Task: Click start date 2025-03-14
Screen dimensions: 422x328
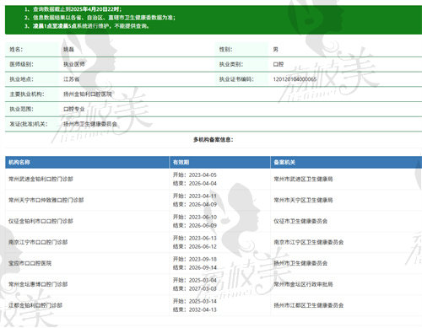Action: (203, 301)
